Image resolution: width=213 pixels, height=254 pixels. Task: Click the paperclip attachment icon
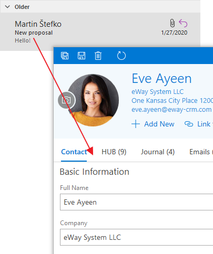[x=173, y=23]
